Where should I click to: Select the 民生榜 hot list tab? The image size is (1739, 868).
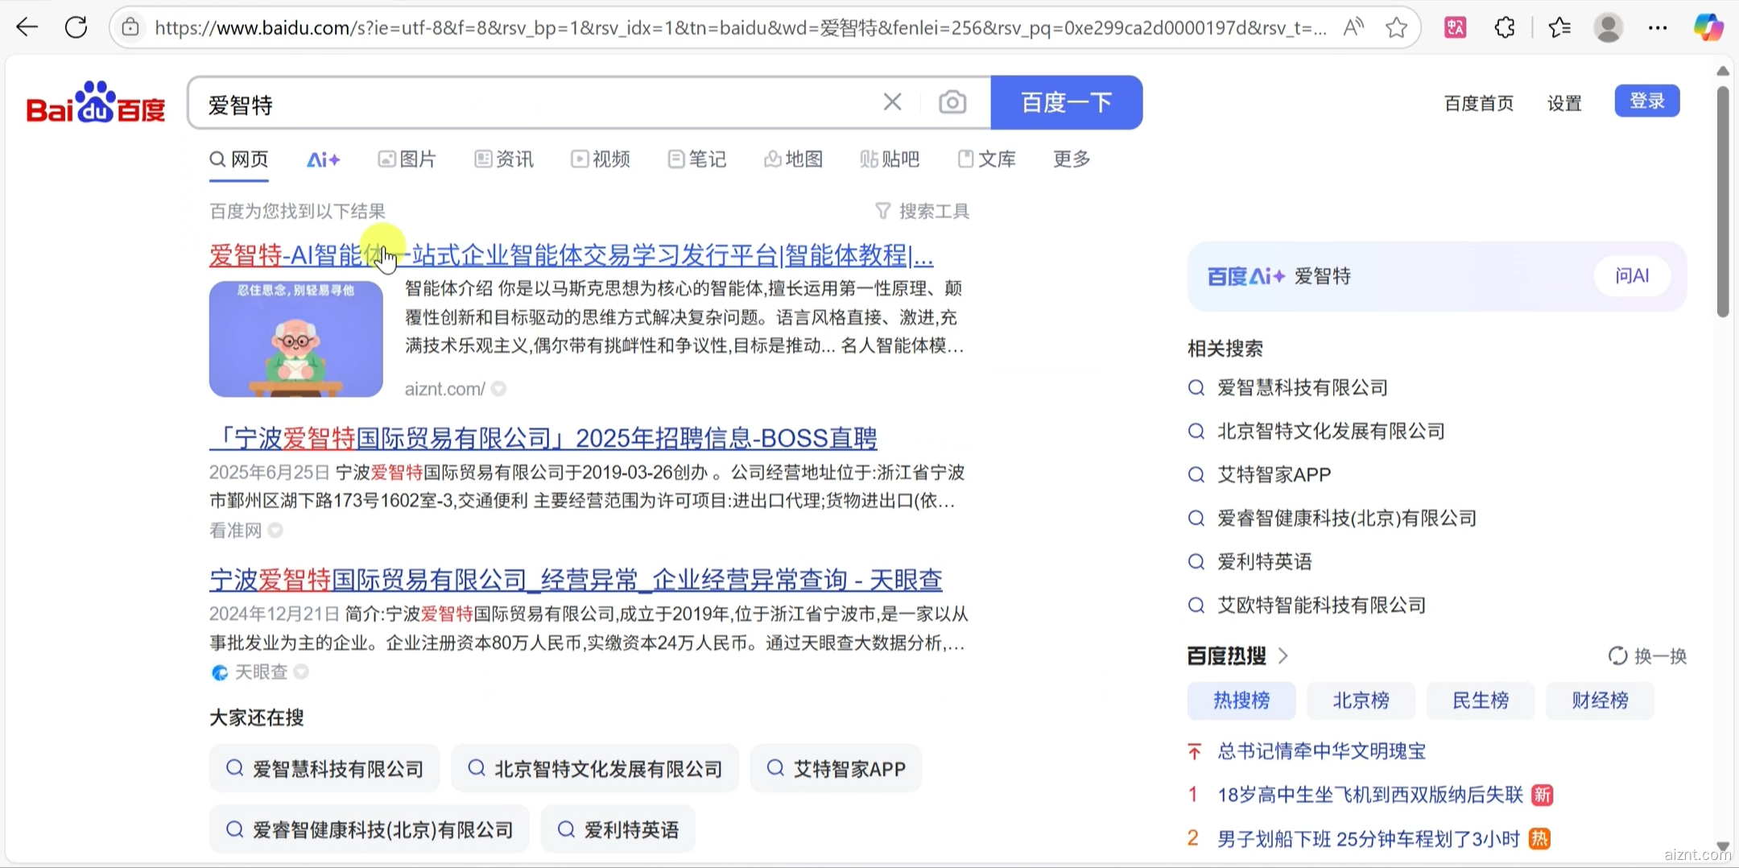click(x=1481, y=701)
